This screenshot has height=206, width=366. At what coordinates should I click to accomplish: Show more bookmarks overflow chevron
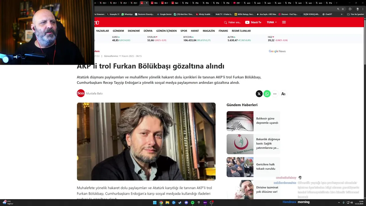[341, 14]
